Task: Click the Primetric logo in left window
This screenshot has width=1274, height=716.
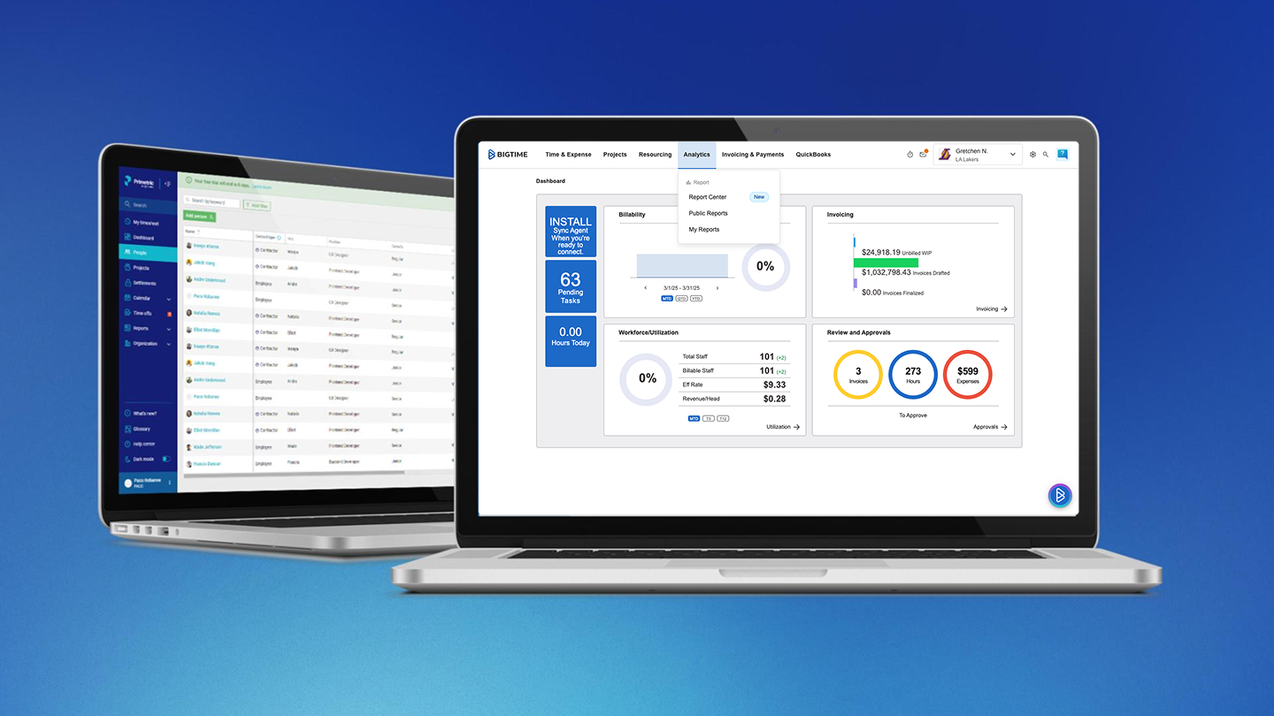Action: (139, 182)
